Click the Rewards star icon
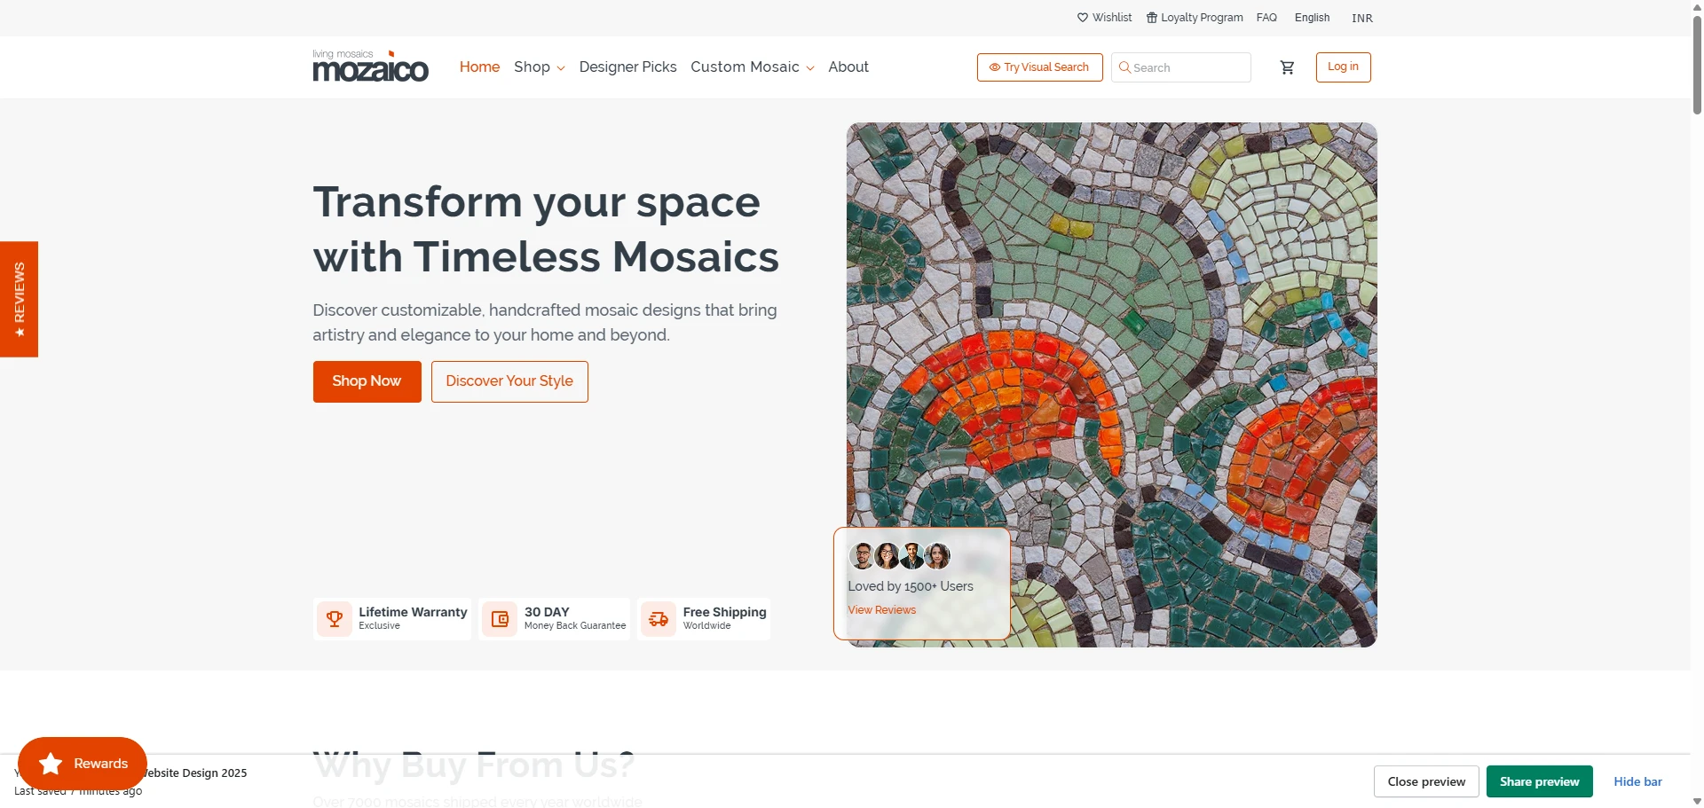 (x=49, y=763)
